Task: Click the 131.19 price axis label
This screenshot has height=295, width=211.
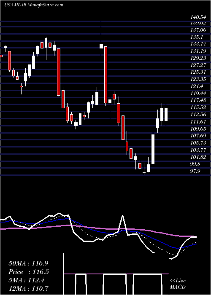Action: pos(198,51)
